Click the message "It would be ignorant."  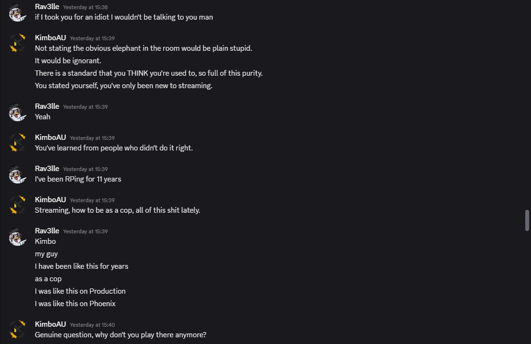(68, 61)
